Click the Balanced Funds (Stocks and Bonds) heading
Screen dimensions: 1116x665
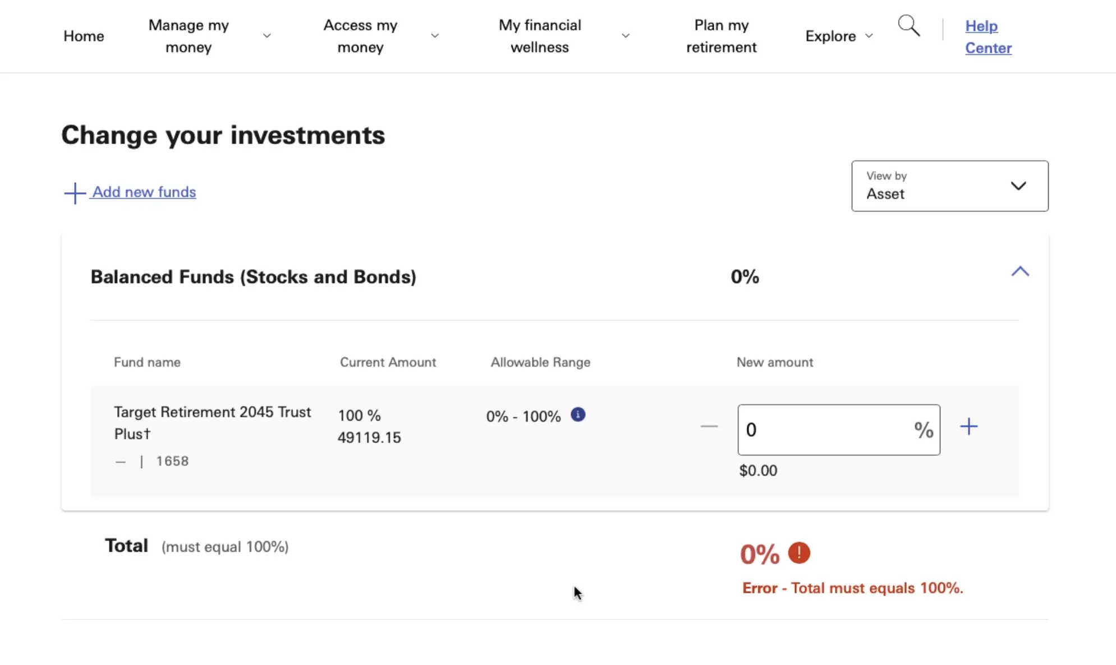[x=253, y=277]
